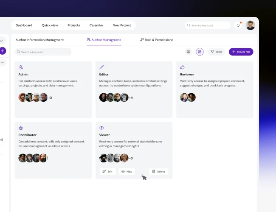The height and width of the screenshot is (212, 276).
Task: Click the Editor role pencil icon
Action: [x=101, y=67]
